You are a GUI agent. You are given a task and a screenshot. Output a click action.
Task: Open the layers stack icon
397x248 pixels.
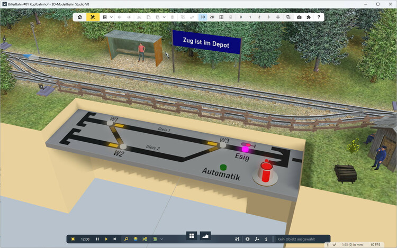tap(136, 239)
